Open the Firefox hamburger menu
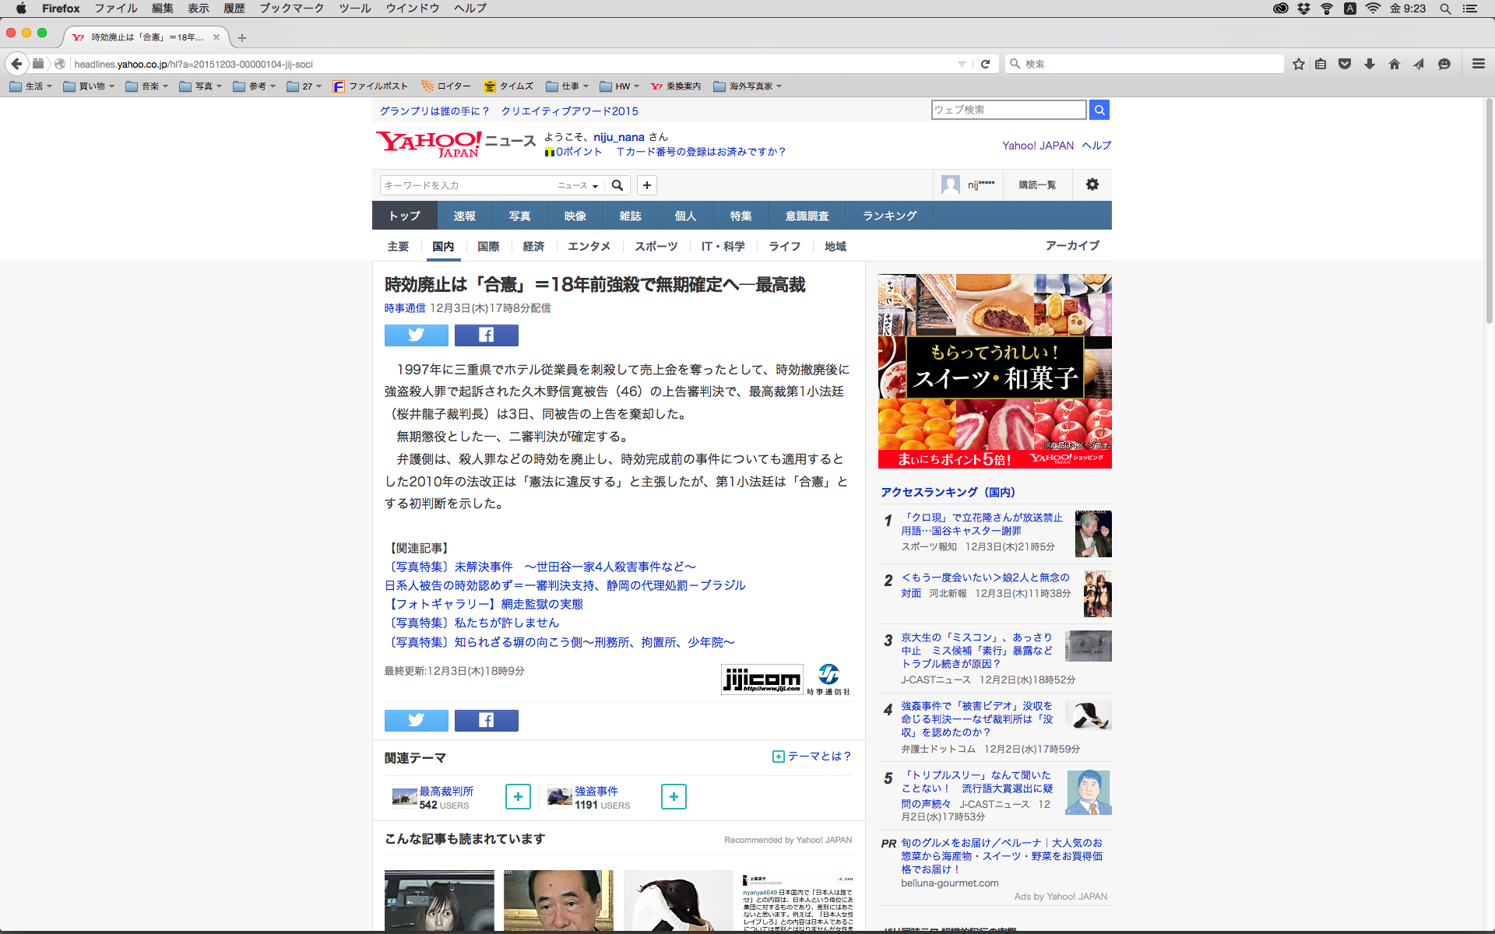Image resolution: width=1495 pixels, height=934 pixels. tap(1478, 64)
